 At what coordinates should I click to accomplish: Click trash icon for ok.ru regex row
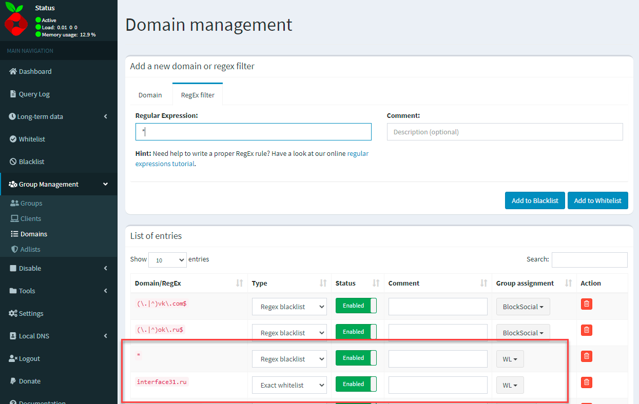pos(587,330)
